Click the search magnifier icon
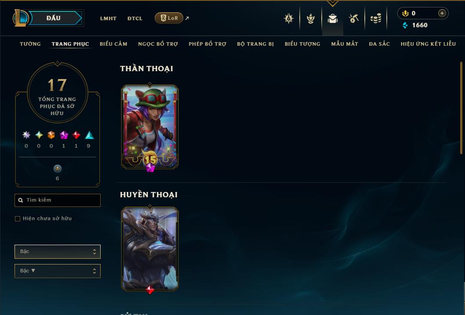Screen dimensions: 465x315 tap(21, 200)
